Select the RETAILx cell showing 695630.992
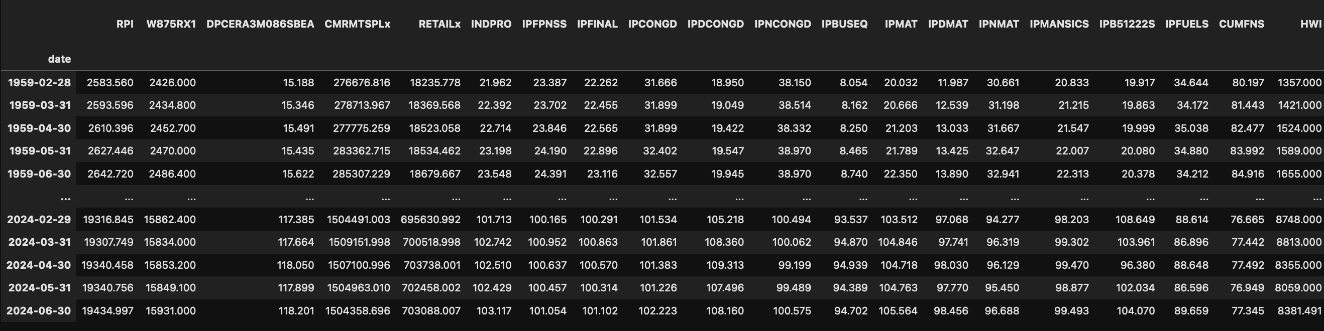The width and height of the screenshot is (1324, 331). (431, 220)
